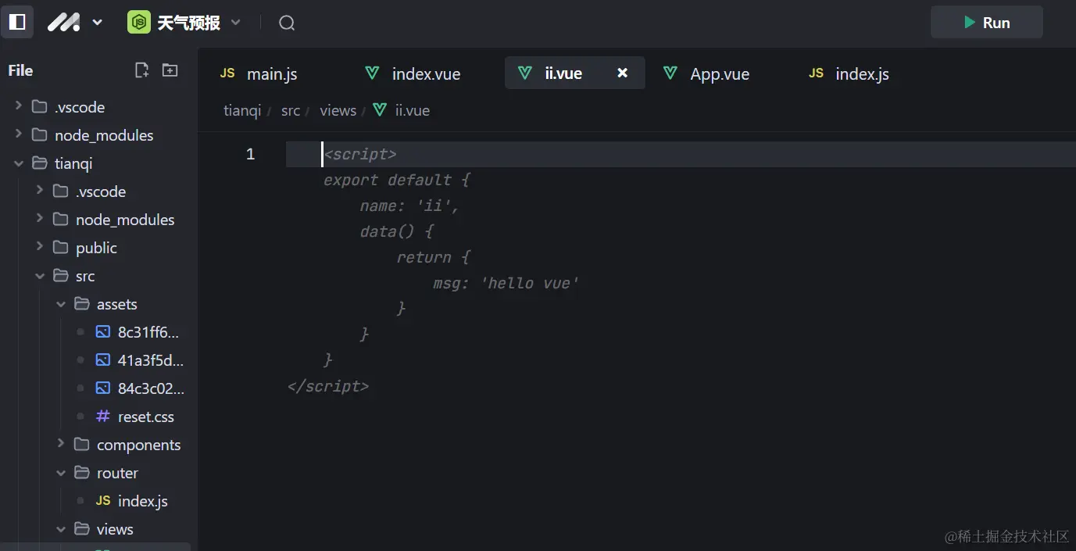Switch to the index.vue tab
Screen dimensions: 1076x551
(426, 73)
